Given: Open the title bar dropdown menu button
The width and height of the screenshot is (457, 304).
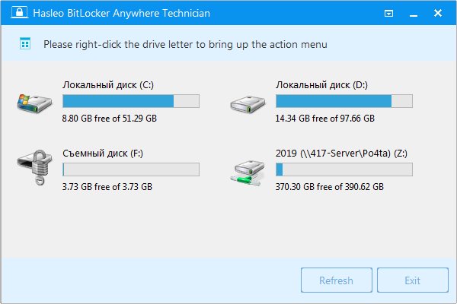Looking at the screenshot, I should coord(389,14).
